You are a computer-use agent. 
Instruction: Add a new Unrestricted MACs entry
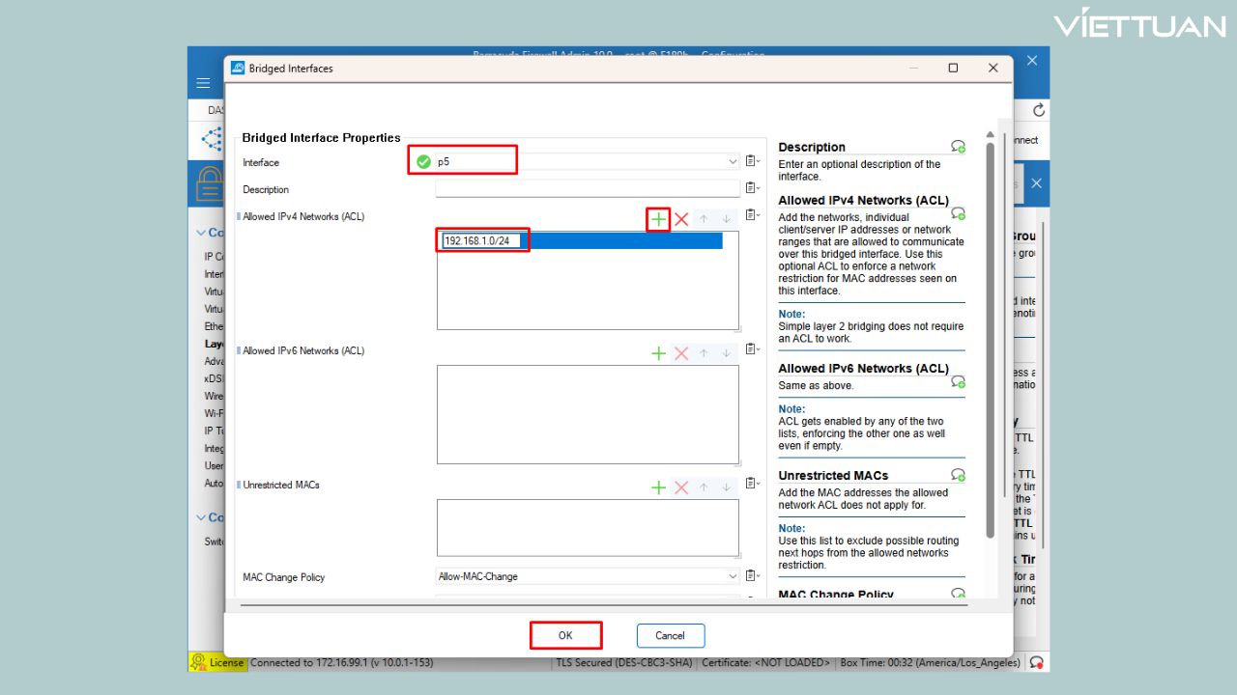click(658, 488)
